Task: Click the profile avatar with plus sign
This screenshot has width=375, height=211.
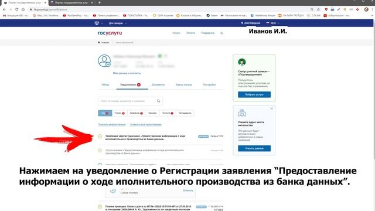Action: [x=104, y=61]
